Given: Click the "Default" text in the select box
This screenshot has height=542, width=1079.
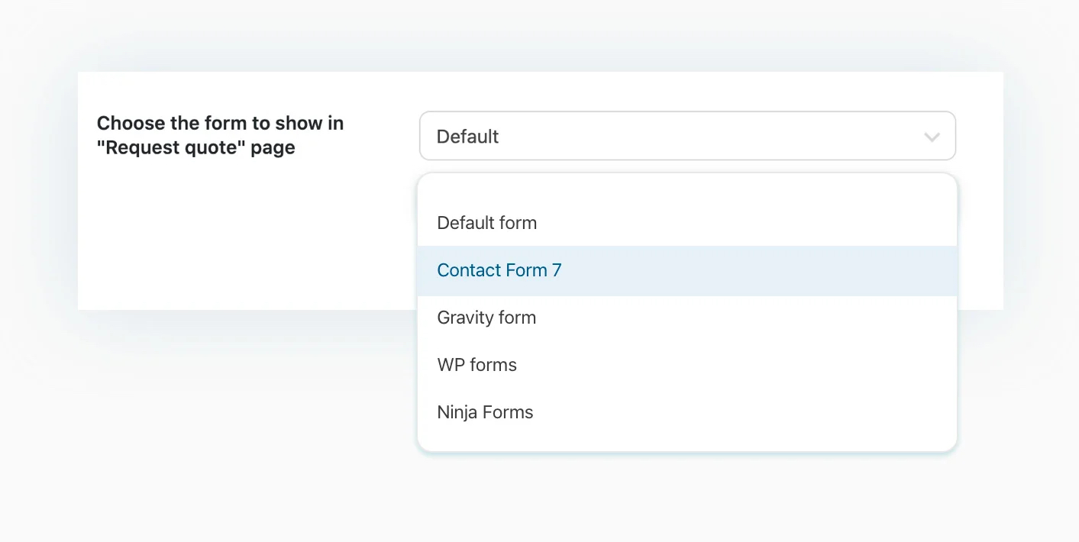Looking at the screenshot, I should (467, 137).
